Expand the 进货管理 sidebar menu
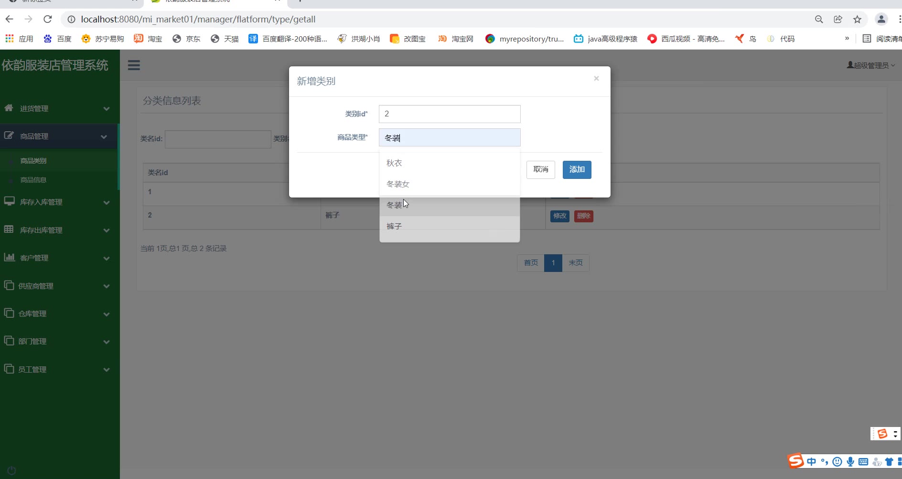The width and height of the screenshot is (902, 479). tap(59, 108)
